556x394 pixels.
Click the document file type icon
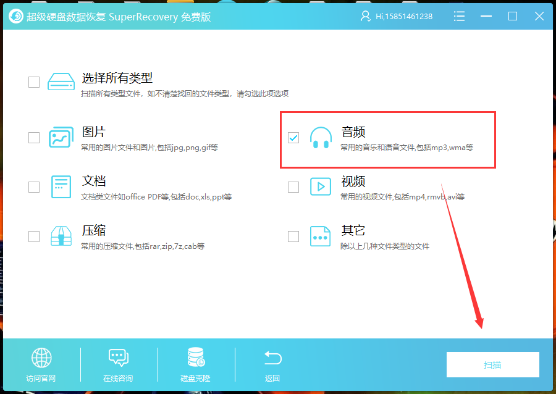[x=61, y=187]
